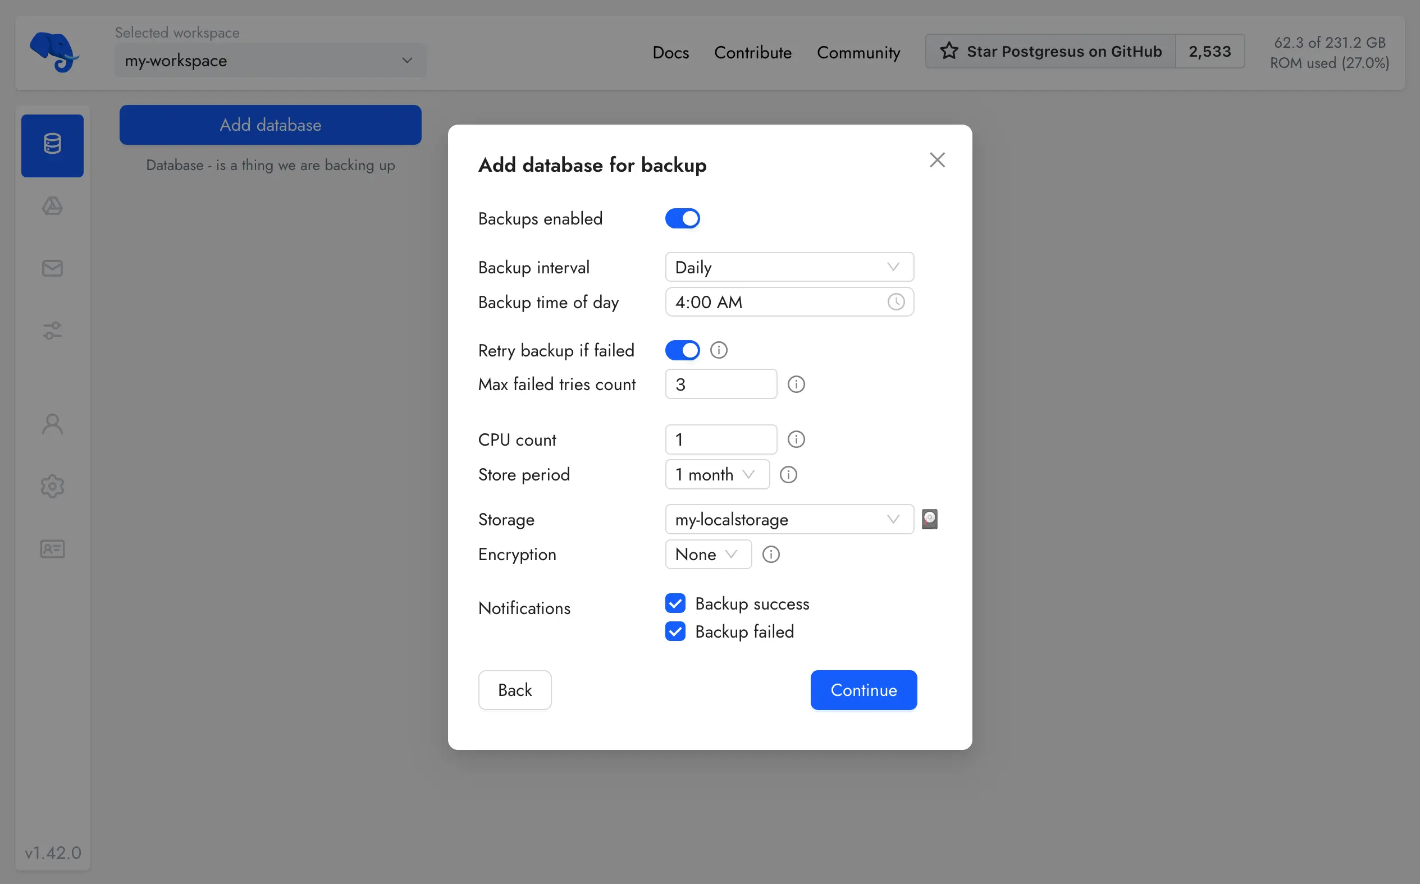Turn off Retry backup if failed

point(683,350)
